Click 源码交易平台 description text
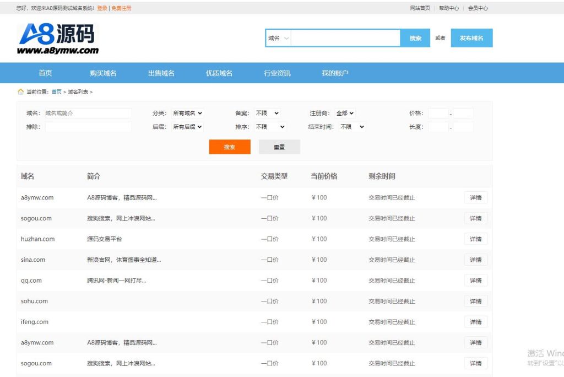 coord(104,239)
